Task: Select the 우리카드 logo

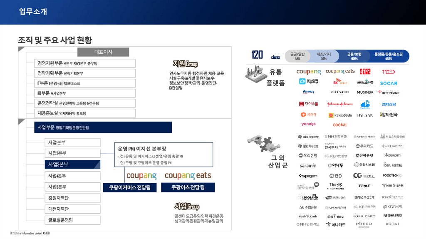Action: [x=364, y=146]
